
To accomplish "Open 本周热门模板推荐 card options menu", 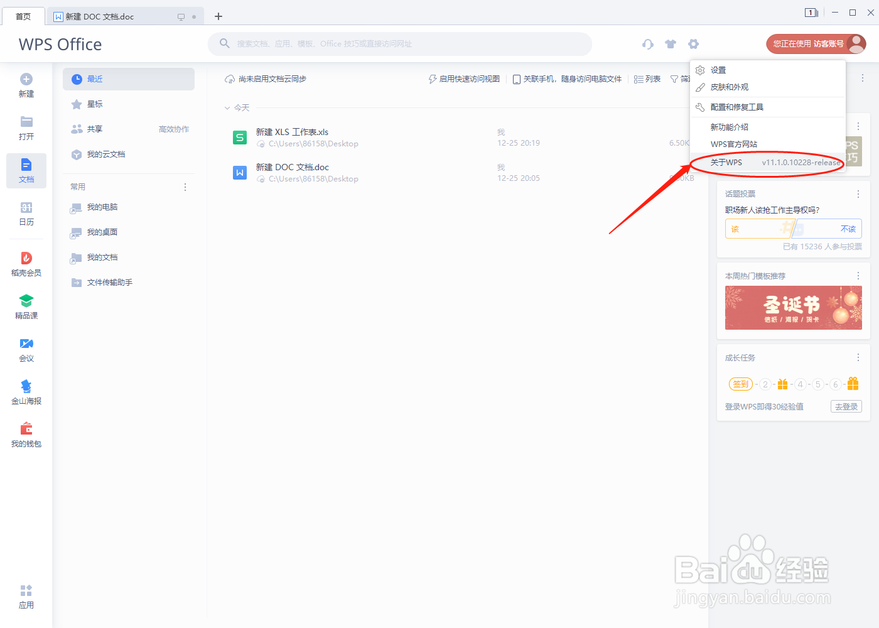I will click(x=858, y=276).
